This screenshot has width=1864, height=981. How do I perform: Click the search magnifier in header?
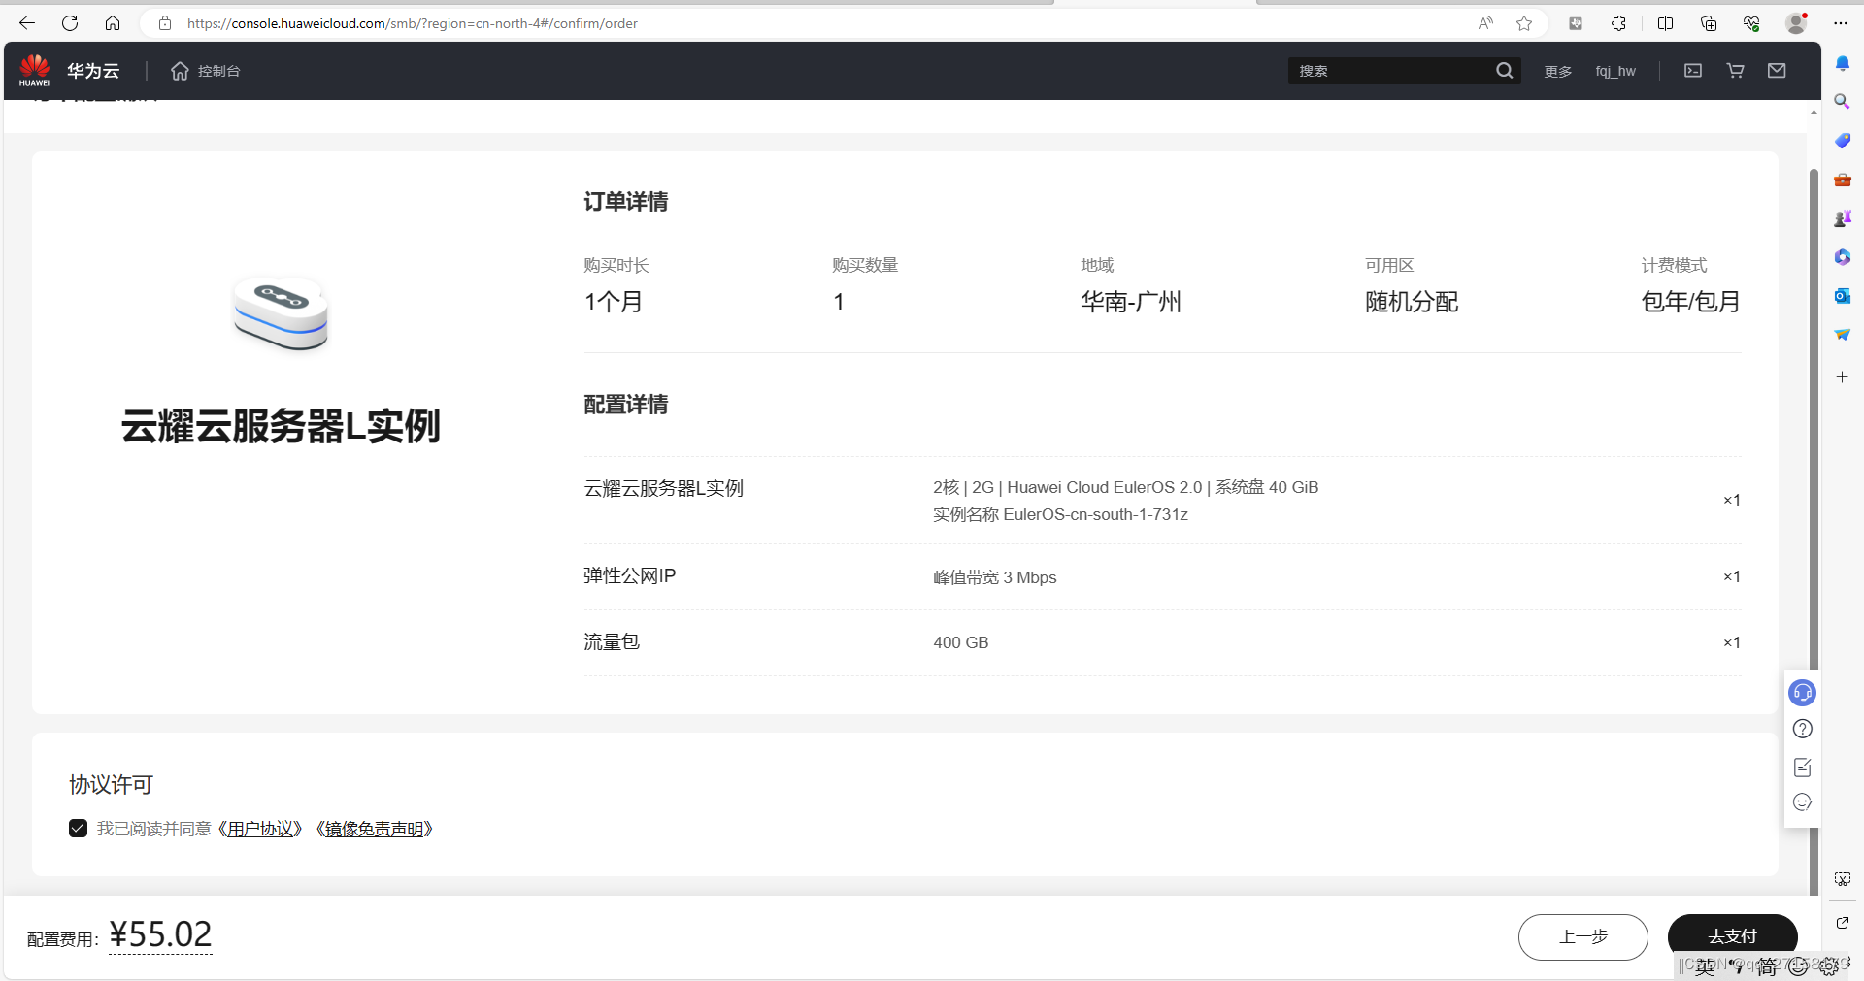1505,71
